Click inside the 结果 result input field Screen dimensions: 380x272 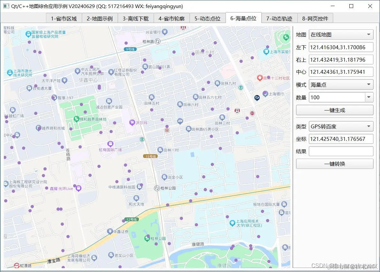coord(341,151)
